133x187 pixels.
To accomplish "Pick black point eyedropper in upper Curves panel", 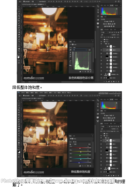I will point(70,53).
